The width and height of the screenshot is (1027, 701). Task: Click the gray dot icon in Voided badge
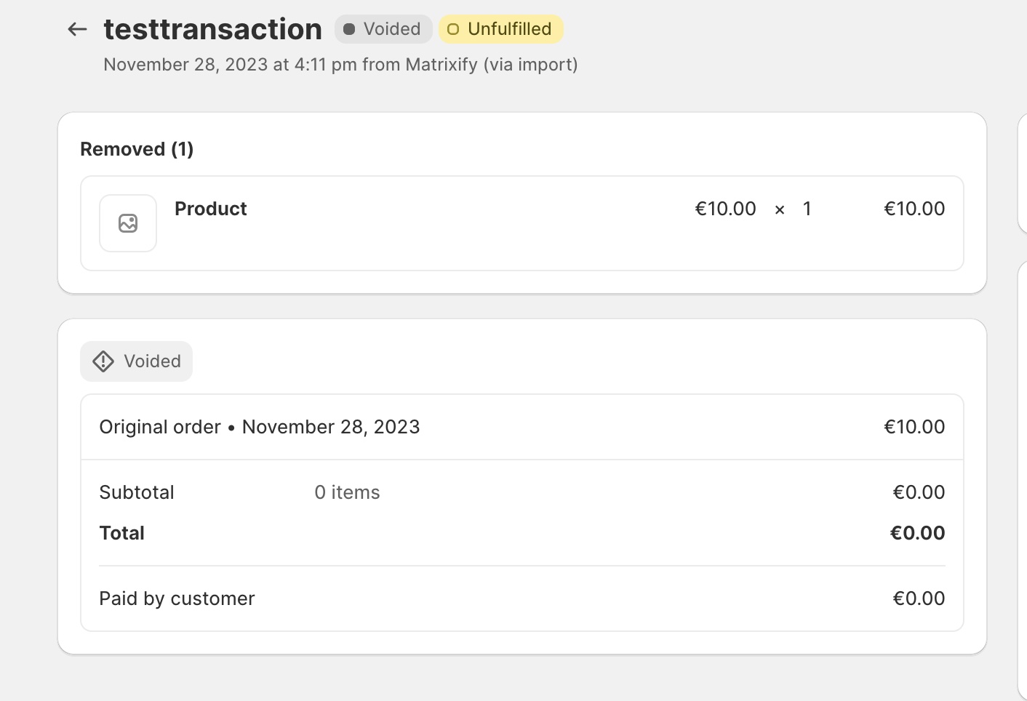pyautogui.click(x=350, y=29)
